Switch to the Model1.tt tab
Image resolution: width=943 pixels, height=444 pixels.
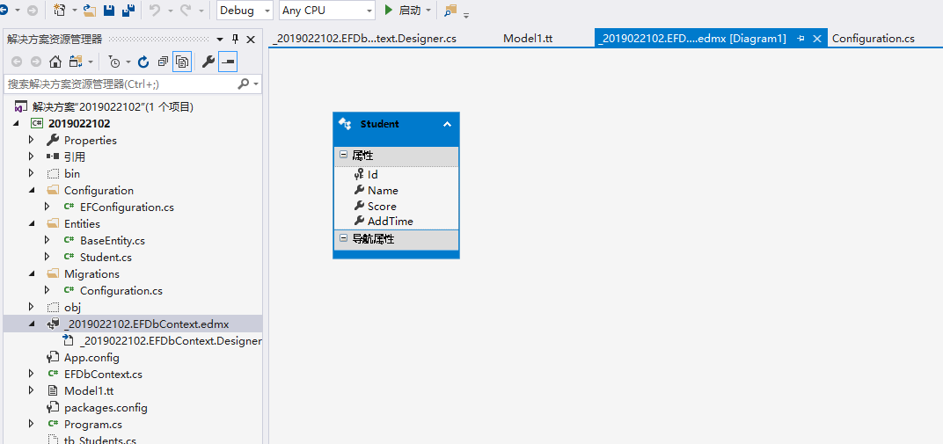tap(528, 39)
